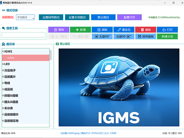184x138 pixels.
Task: Select the LED label in the tree
Action: click(x=7, y=64)
